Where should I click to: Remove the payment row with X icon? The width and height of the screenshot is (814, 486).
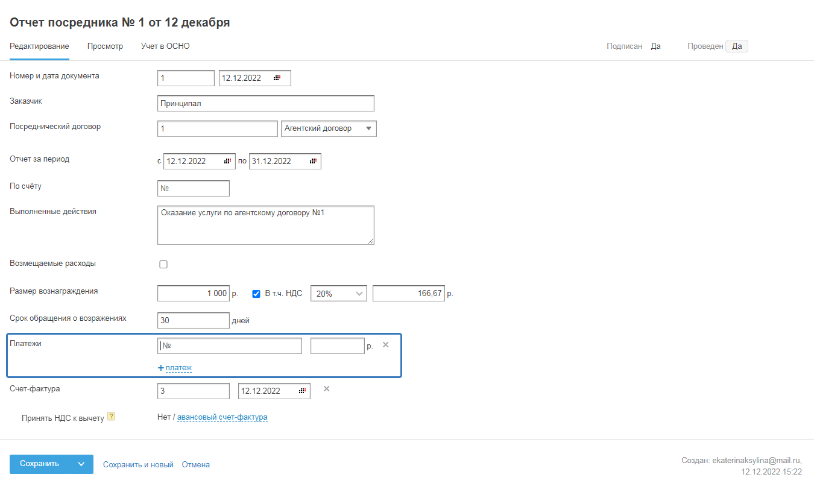[386, 345]
